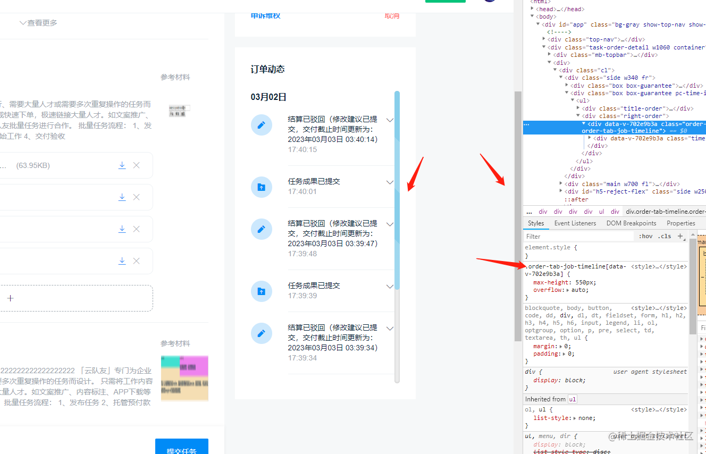706x454 pixels.
Task: Expand the first 结算已驳回 timeline entry chevron
Action: pos(390,120)
